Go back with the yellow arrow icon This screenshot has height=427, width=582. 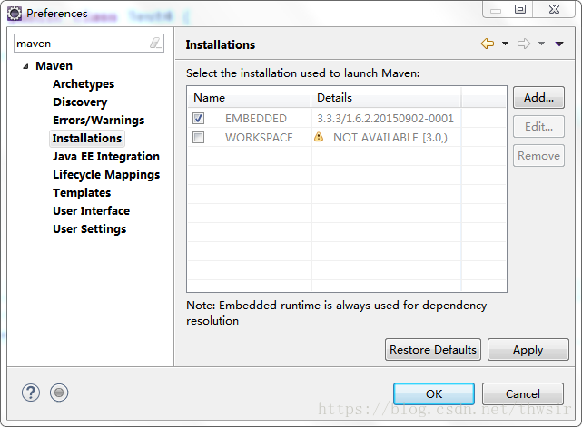(x=488, y=44)
